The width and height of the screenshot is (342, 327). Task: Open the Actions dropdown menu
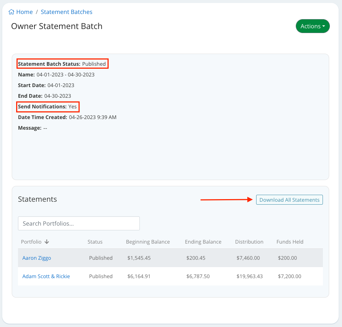pyautogui.click(x=313, y=26)
